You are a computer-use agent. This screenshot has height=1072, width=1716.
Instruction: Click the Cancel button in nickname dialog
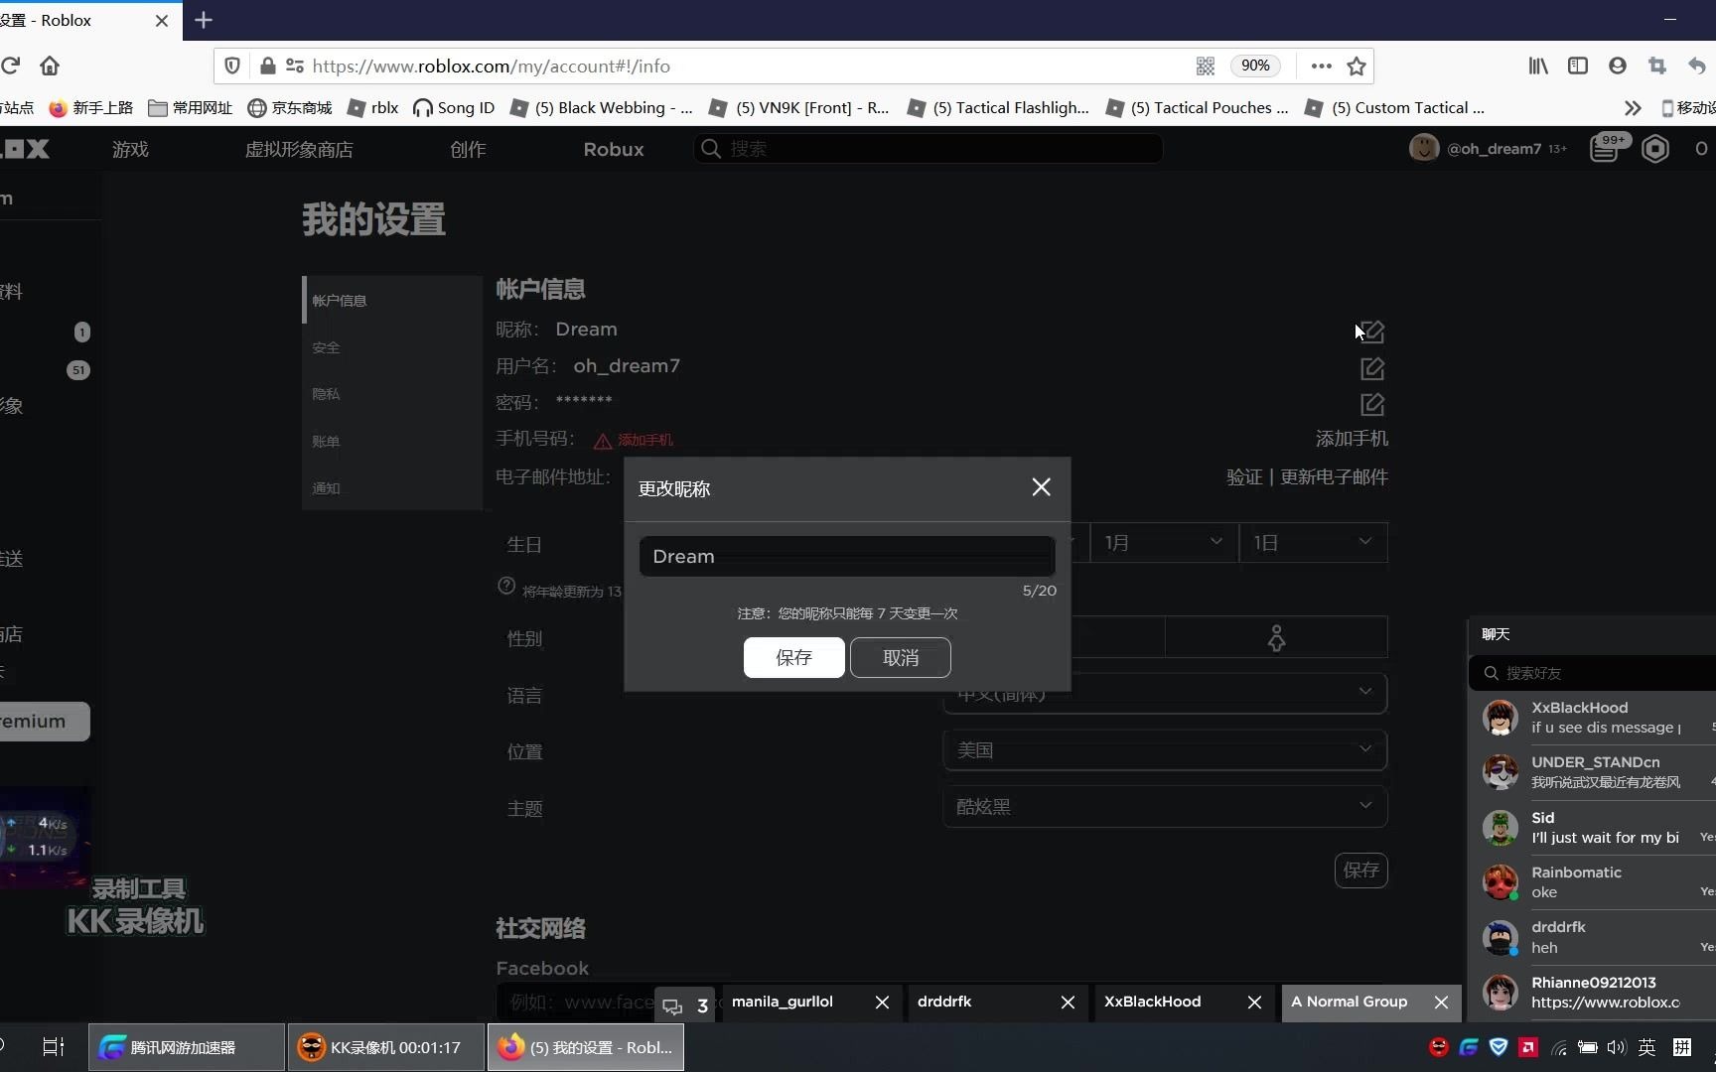coord(901,657)
